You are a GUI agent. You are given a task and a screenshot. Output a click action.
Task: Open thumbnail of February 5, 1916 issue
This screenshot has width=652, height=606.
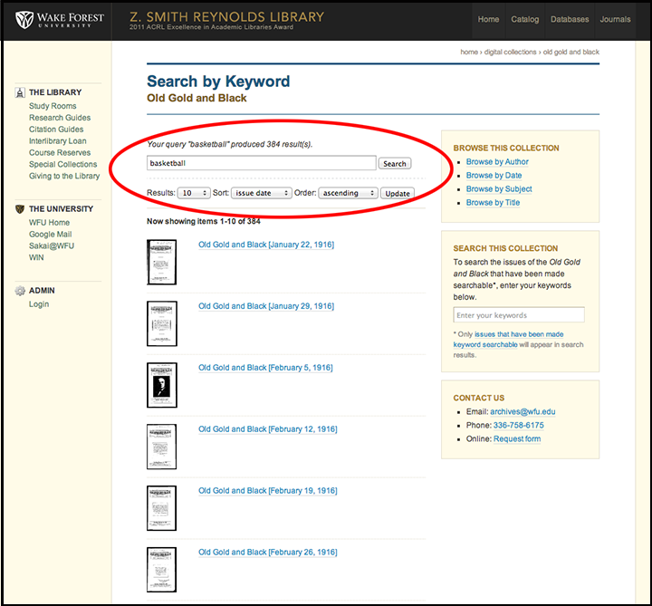point(162,385)
